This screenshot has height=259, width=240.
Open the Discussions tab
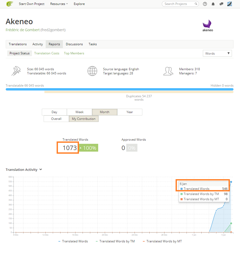[x=74, y=44]
